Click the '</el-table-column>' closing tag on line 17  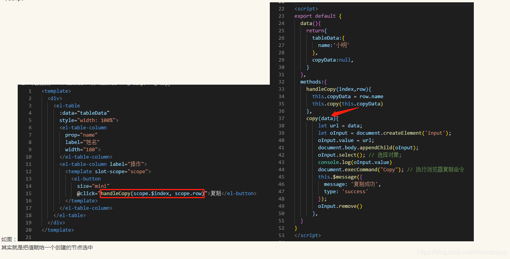click(x=86, y=208)
